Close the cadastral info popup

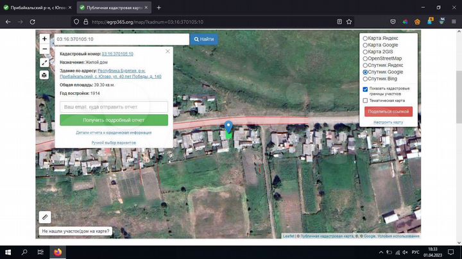coord(167,51)
